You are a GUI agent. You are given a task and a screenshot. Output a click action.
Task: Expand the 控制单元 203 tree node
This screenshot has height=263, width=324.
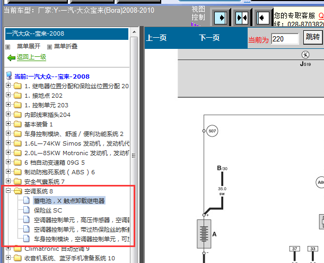pyautogui.click(x=8, y=104)
